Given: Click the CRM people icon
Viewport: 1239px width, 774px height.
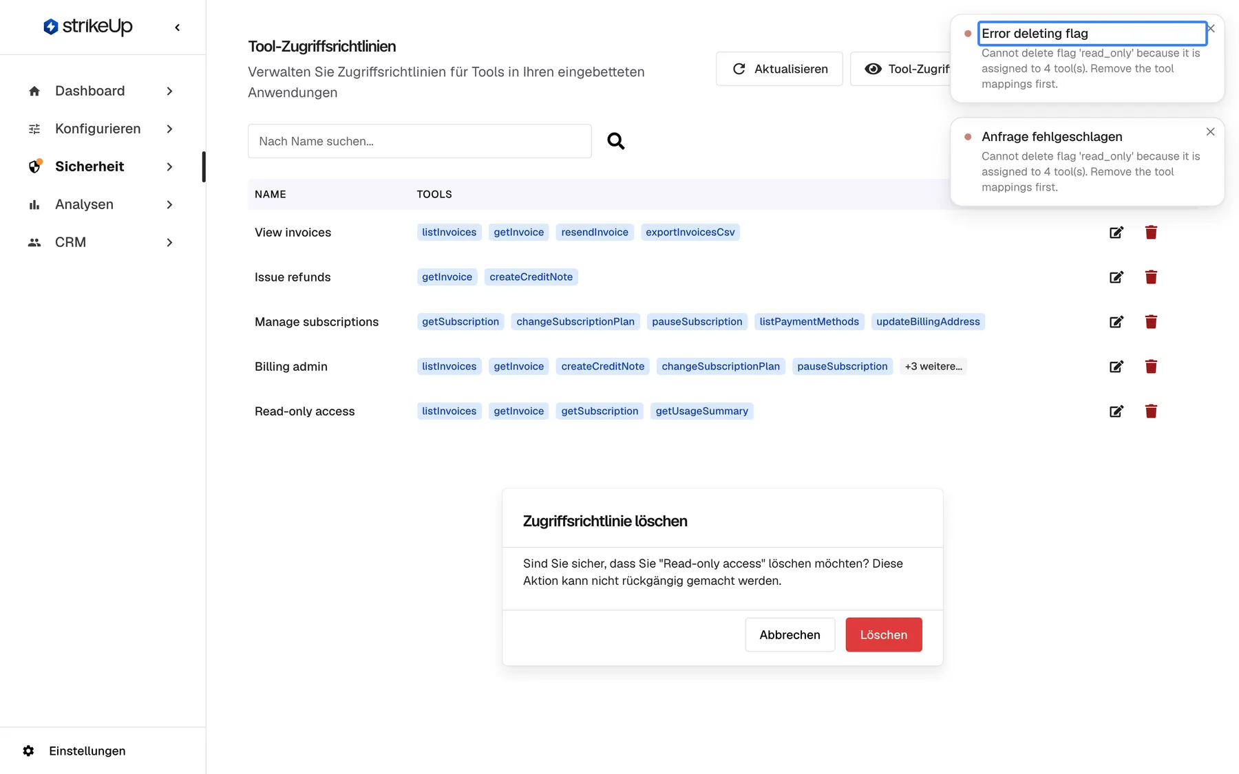Looking at the screenshot, I should pyautogui.click(x=34, y=242).
